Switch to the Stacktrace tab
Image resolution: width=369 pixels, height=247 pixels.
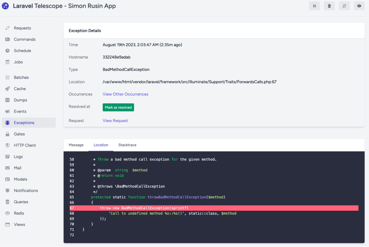(127, 145)
